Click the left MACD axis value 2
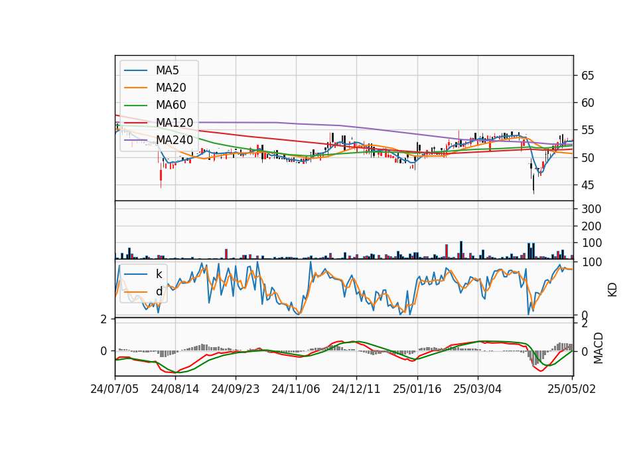 104,319
